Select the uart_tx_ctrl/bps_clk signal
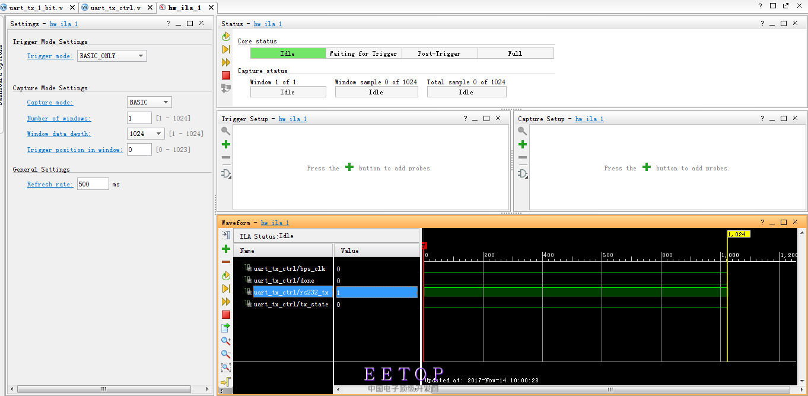 pyautogui.click(x=289, y=269)
